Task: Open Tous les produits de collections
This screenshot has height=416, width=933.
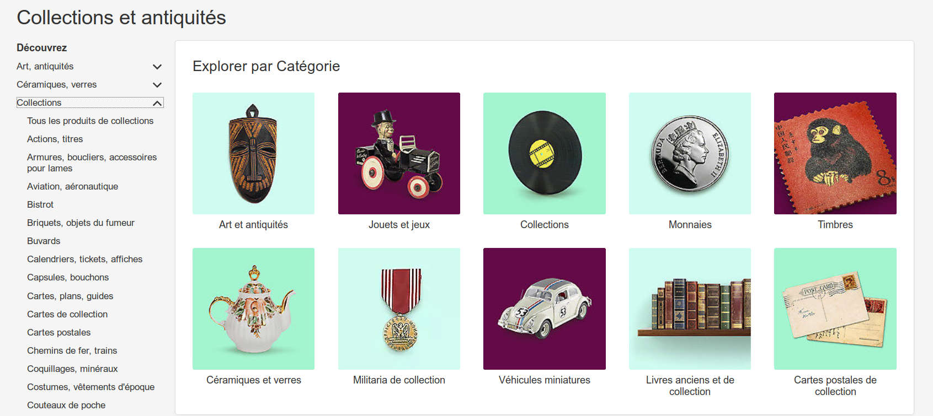Action: [90, 121]
